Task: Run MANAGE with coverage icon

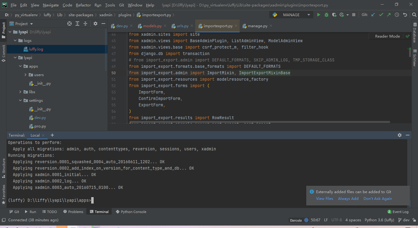Action: 334,15
